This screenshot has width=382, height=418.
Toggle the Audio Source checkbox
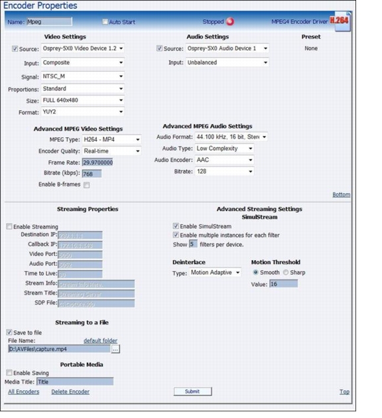coord(159,48)
